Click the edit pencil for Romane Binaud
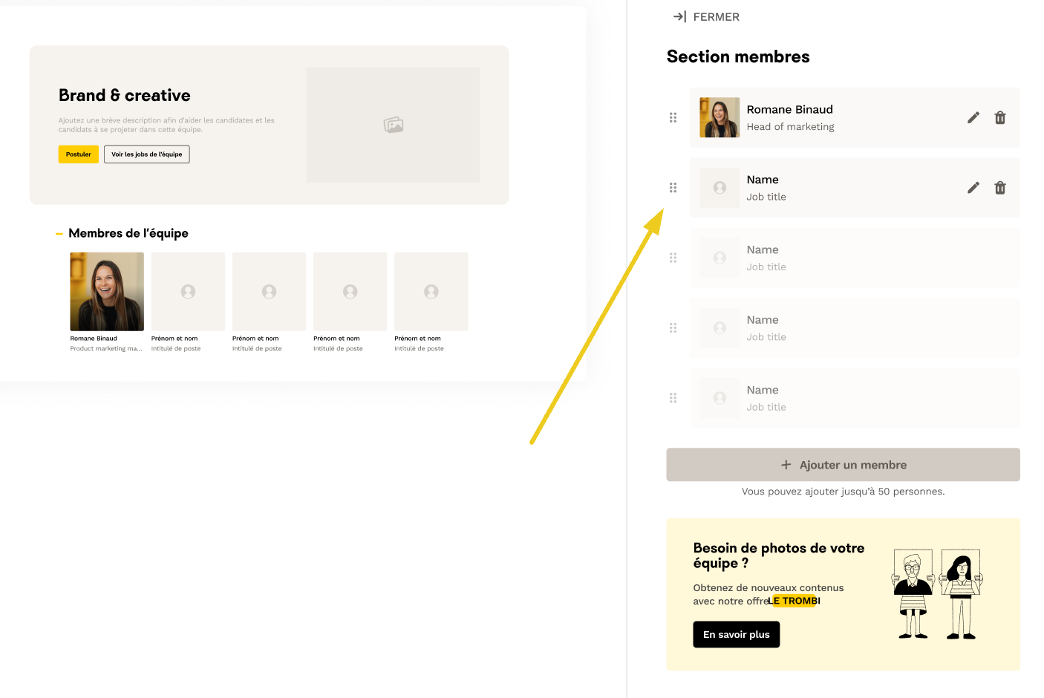 click(973, 117)
